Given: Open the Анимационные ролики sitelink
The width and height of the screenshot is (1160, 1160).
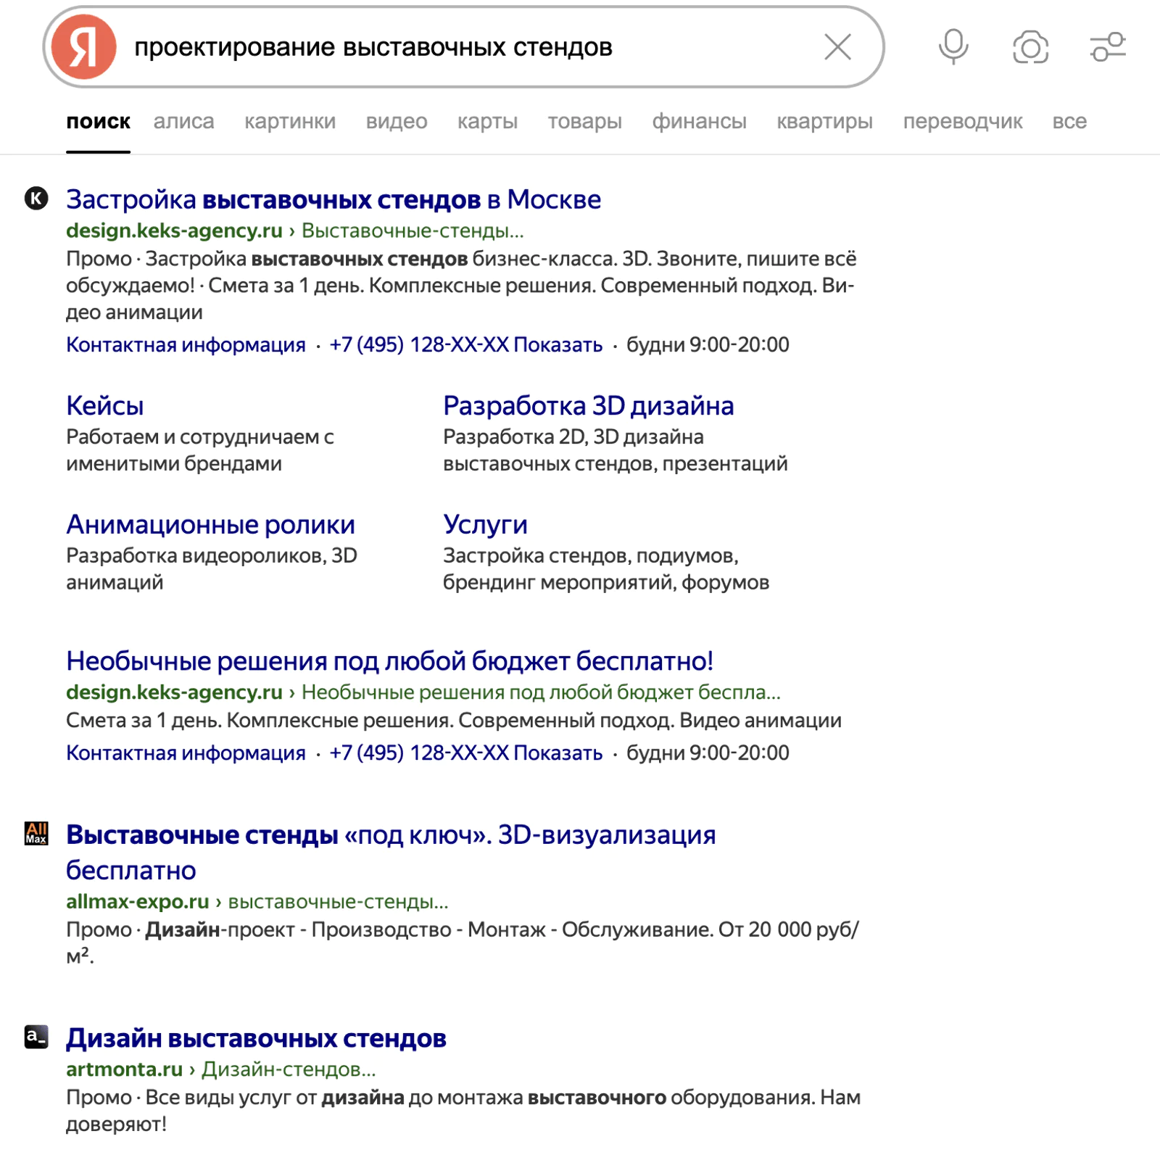Looking at the screenshot, I should click(x=210, y=524).
